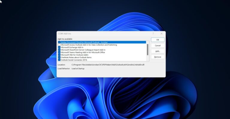The width and height of the screenshot is (230, 119).
Task: Click the 'Load at Startup' behavior value
Action: (x=78, y=68)
